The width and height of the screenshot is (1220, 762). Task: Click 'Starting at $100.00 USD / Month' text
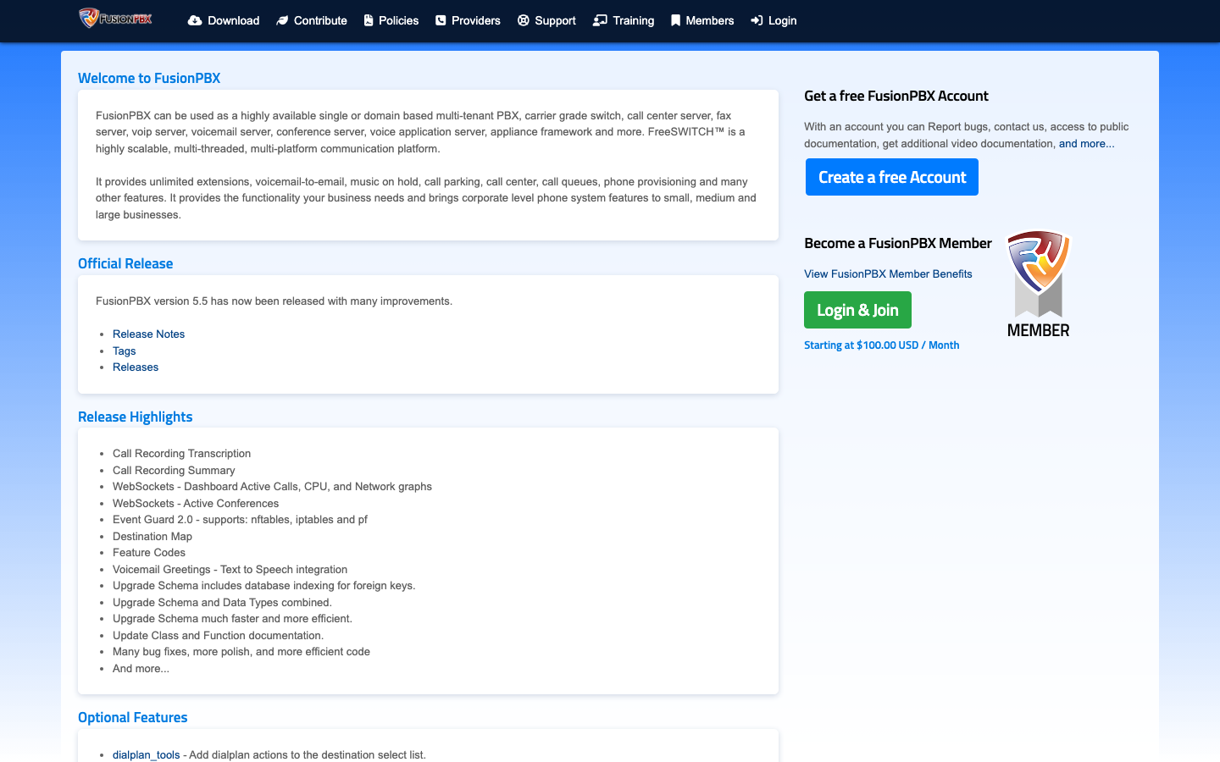coord(881,345)
